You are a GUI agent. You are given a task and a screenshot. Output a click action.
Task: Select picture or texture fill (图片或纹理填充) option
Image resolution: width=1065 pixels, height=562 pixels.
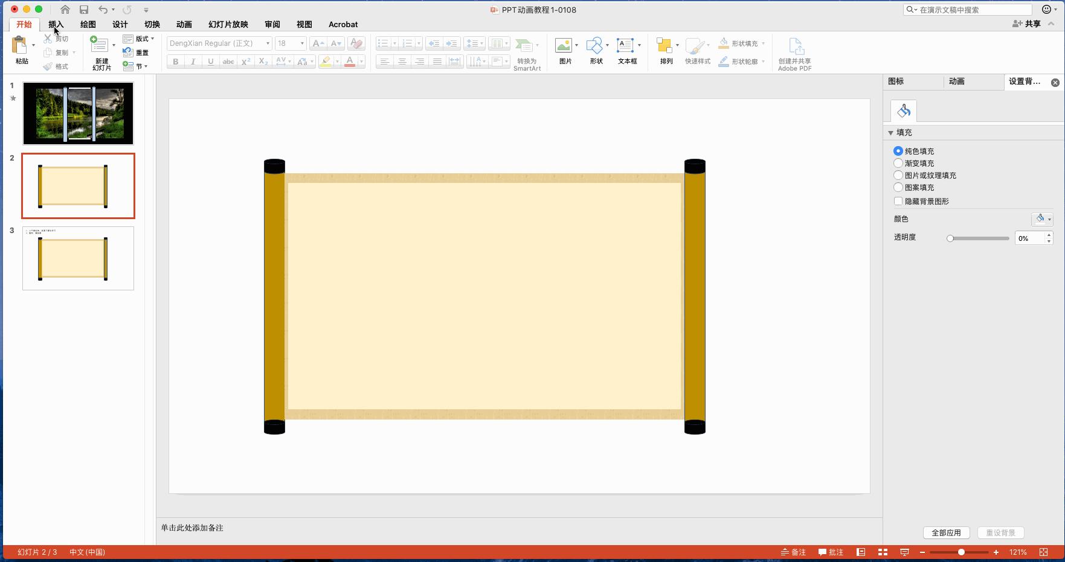point(898,175)
